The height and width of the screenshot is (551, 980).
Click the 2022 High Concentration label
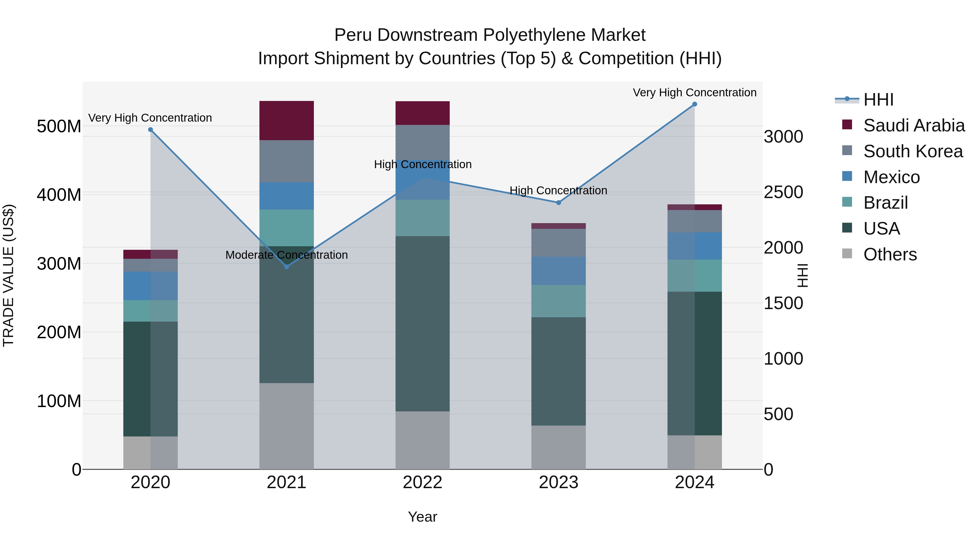(423, 164)
